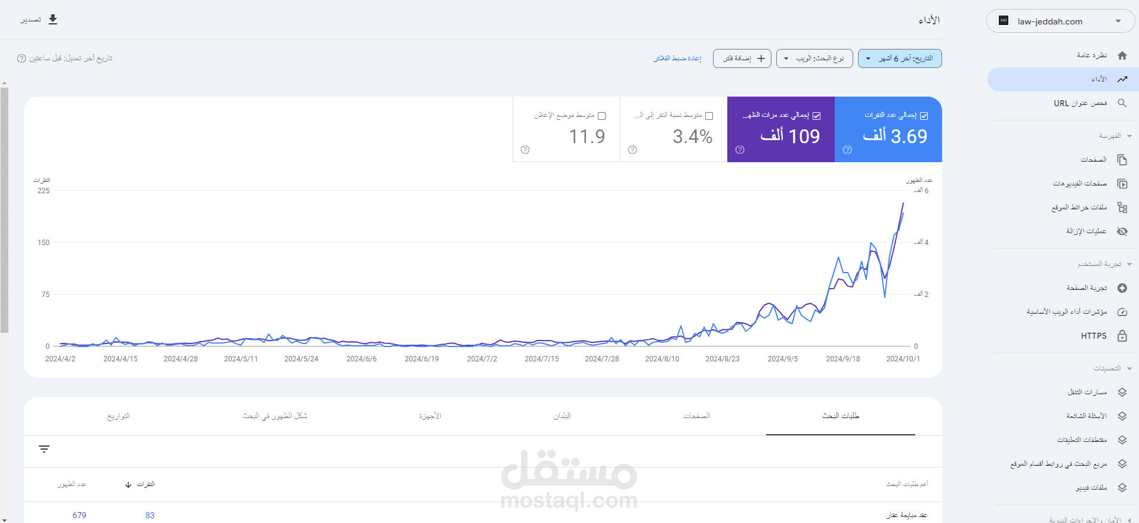Viewport: 1139px width, 523px height.
Task: Enable the average CTR checkbox
Action: pyautogui.click(x=709, y=116)
